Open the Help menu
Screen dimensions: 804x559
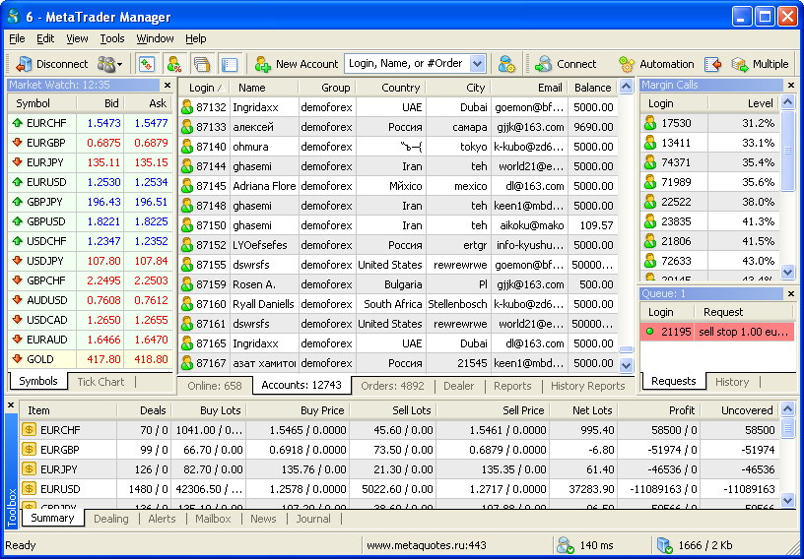click(x=195, y=38)
